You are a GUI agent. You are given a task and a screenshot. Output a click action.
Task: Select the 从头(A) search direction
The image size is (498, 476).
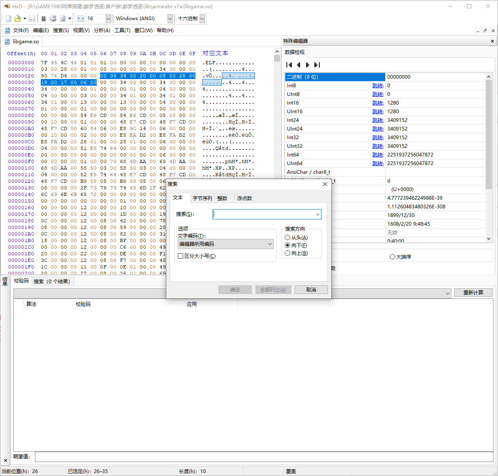[288, 238]
